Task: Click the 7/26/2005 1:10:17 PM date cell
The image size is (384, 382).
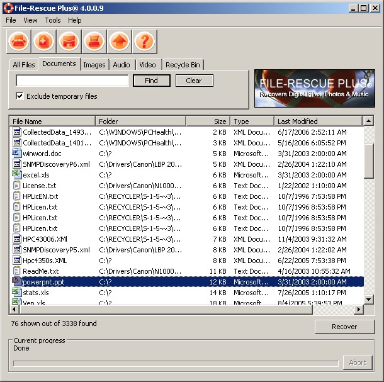Action: 312,293
